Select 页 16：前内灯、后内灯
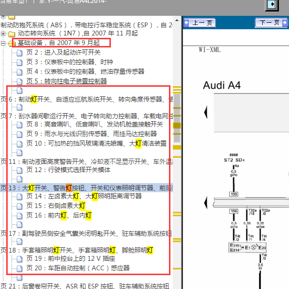The width and height of the screenshot is (289, 289). [x=59, y=215]
